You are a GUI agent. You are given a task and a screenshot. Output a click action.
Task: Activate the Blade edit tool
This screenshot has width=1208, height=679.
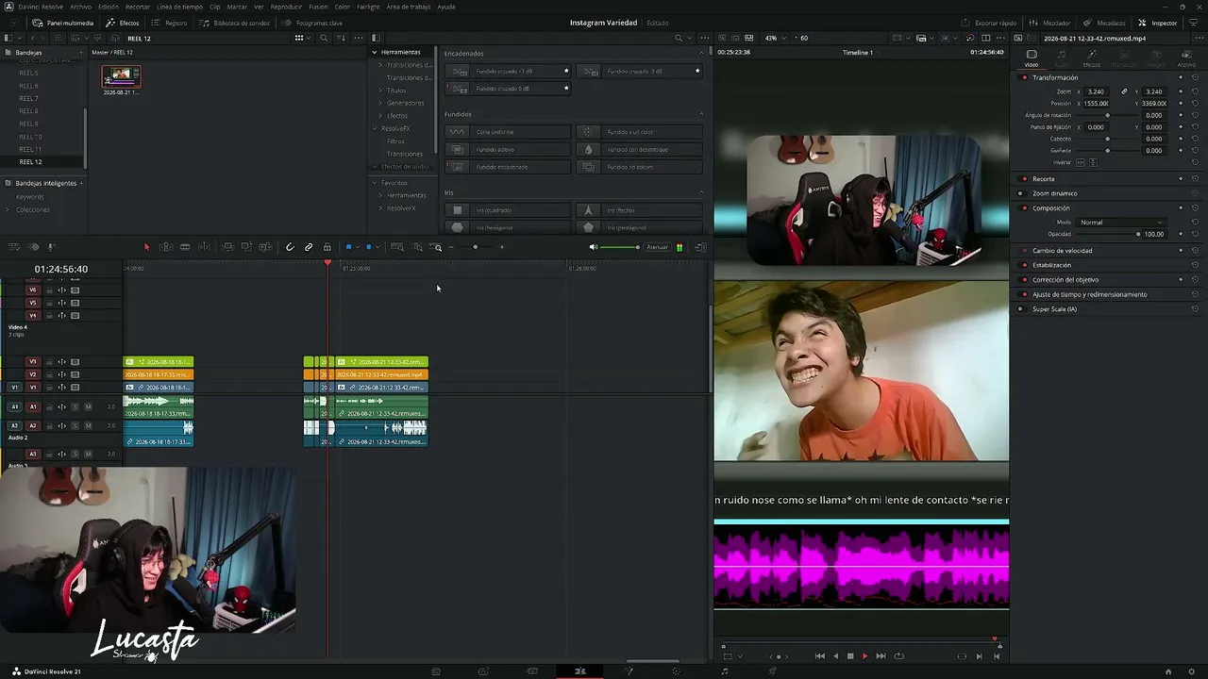pyautogui.click(x=185, y=247)
